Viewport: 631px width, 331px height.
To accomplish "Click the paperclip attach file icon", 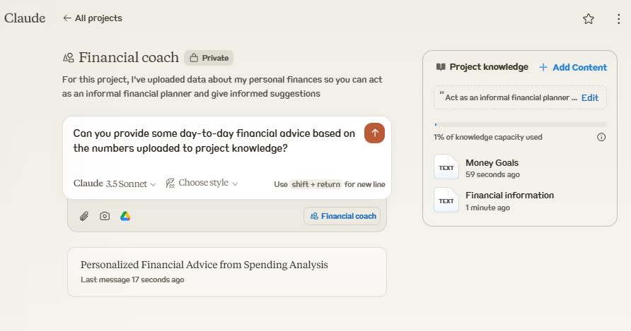I will tap(83, 216).
